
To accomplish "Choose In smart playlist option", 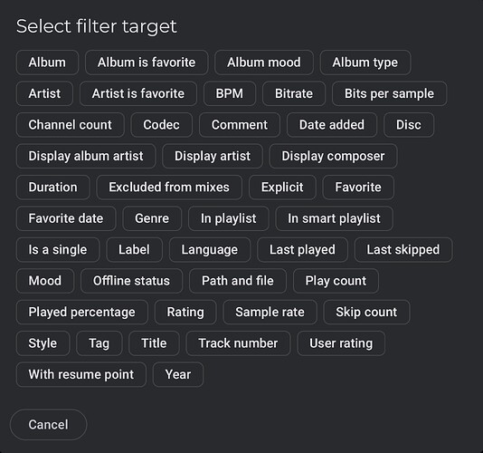I will tap(335, 218).
